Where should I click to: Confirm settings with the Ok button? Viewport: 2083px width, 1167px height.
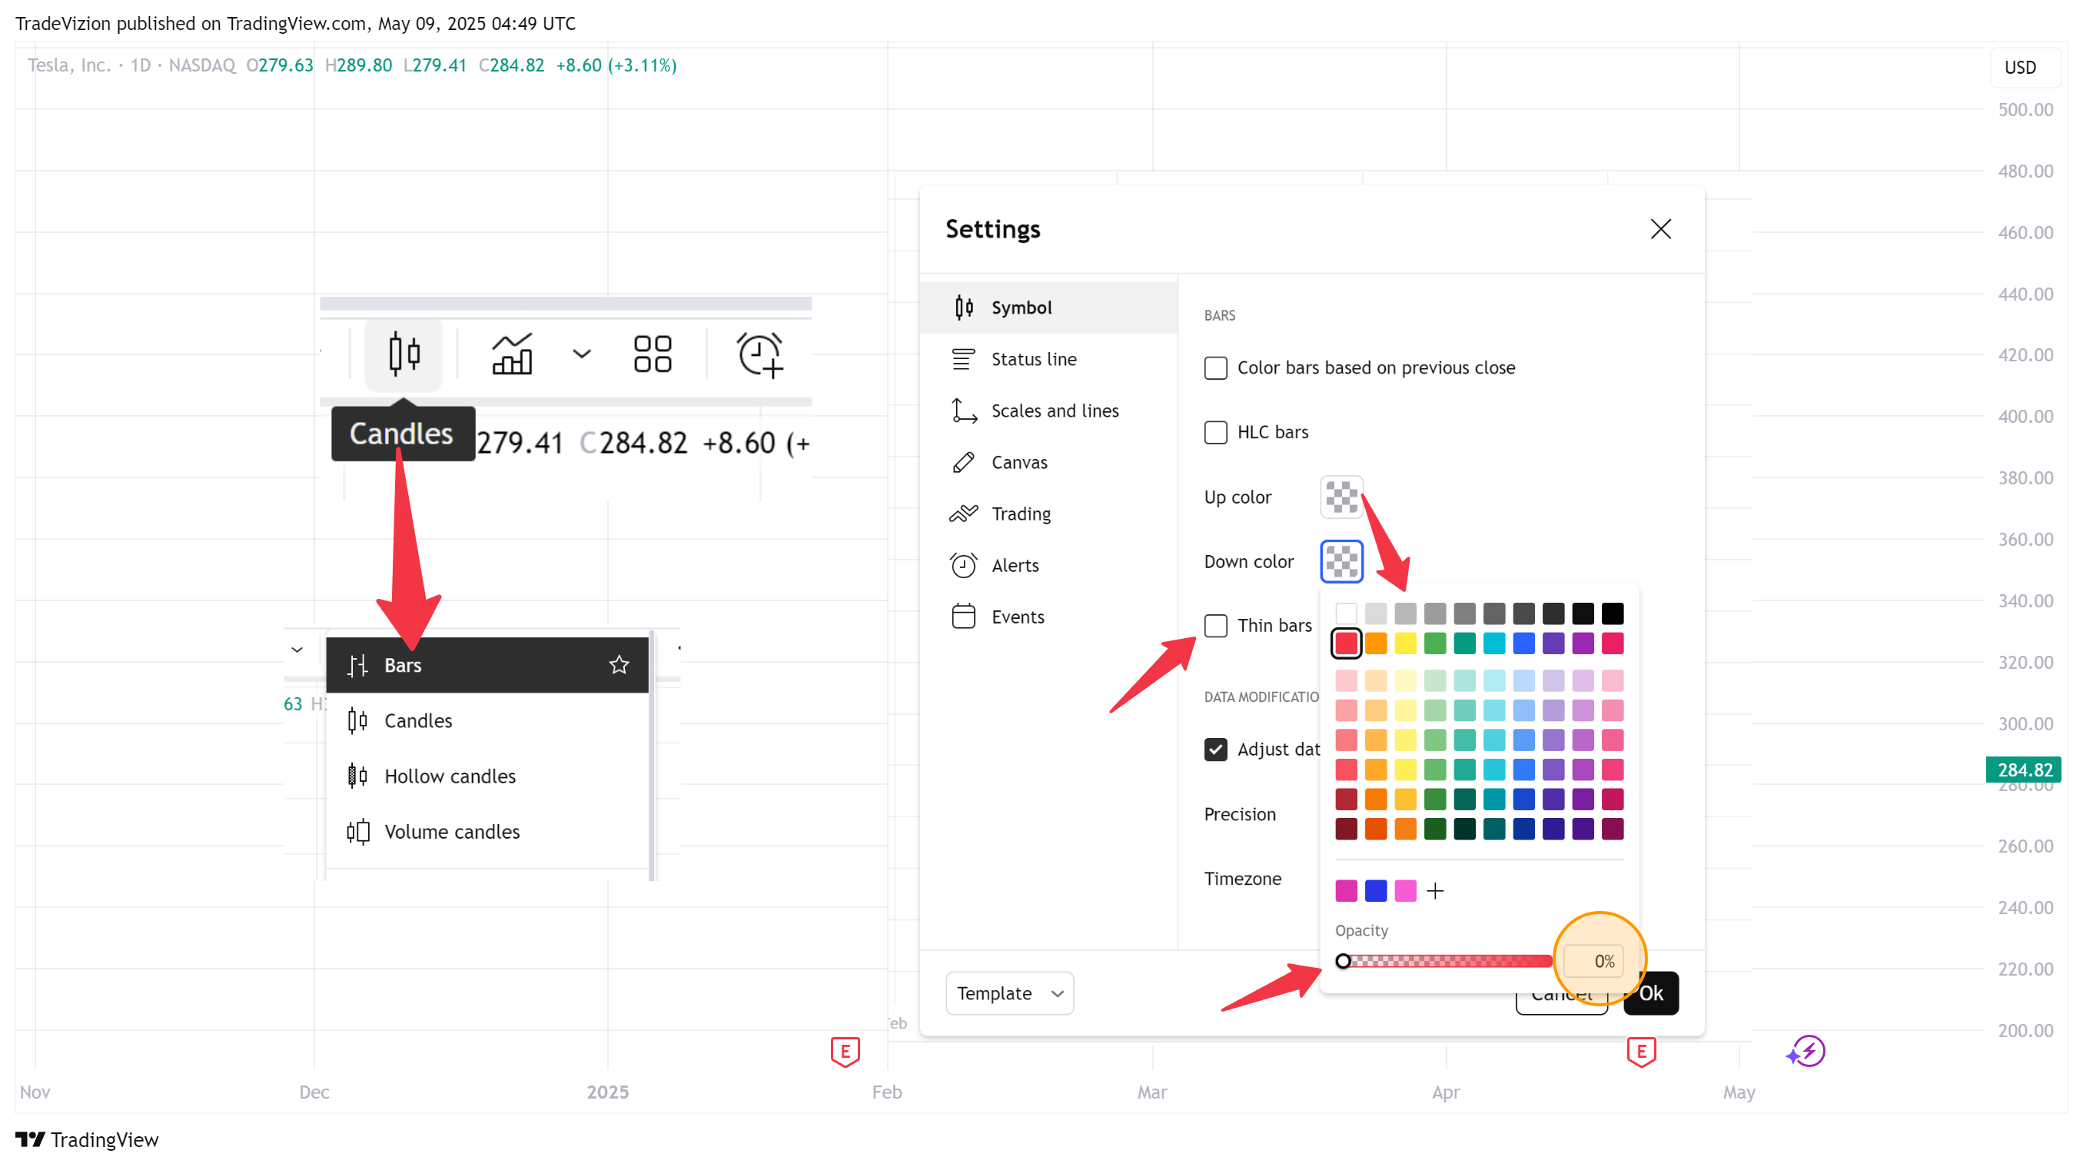point(1651,993)
